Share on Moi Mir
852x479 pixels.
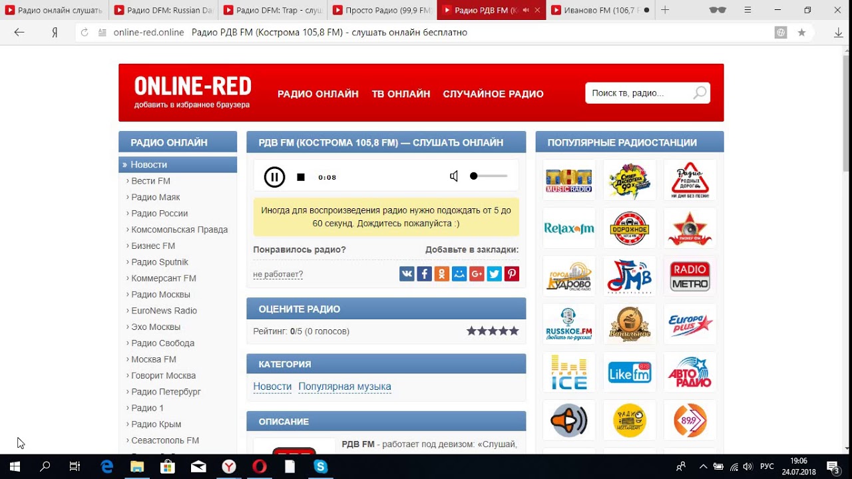(x=459, y=273)
